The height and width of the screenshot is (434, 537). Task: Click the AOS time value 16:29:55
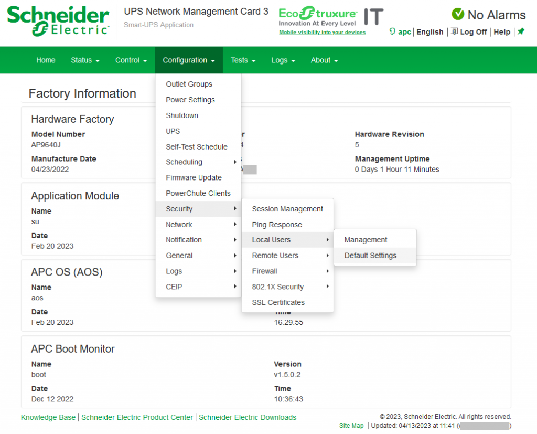point(289,322)
